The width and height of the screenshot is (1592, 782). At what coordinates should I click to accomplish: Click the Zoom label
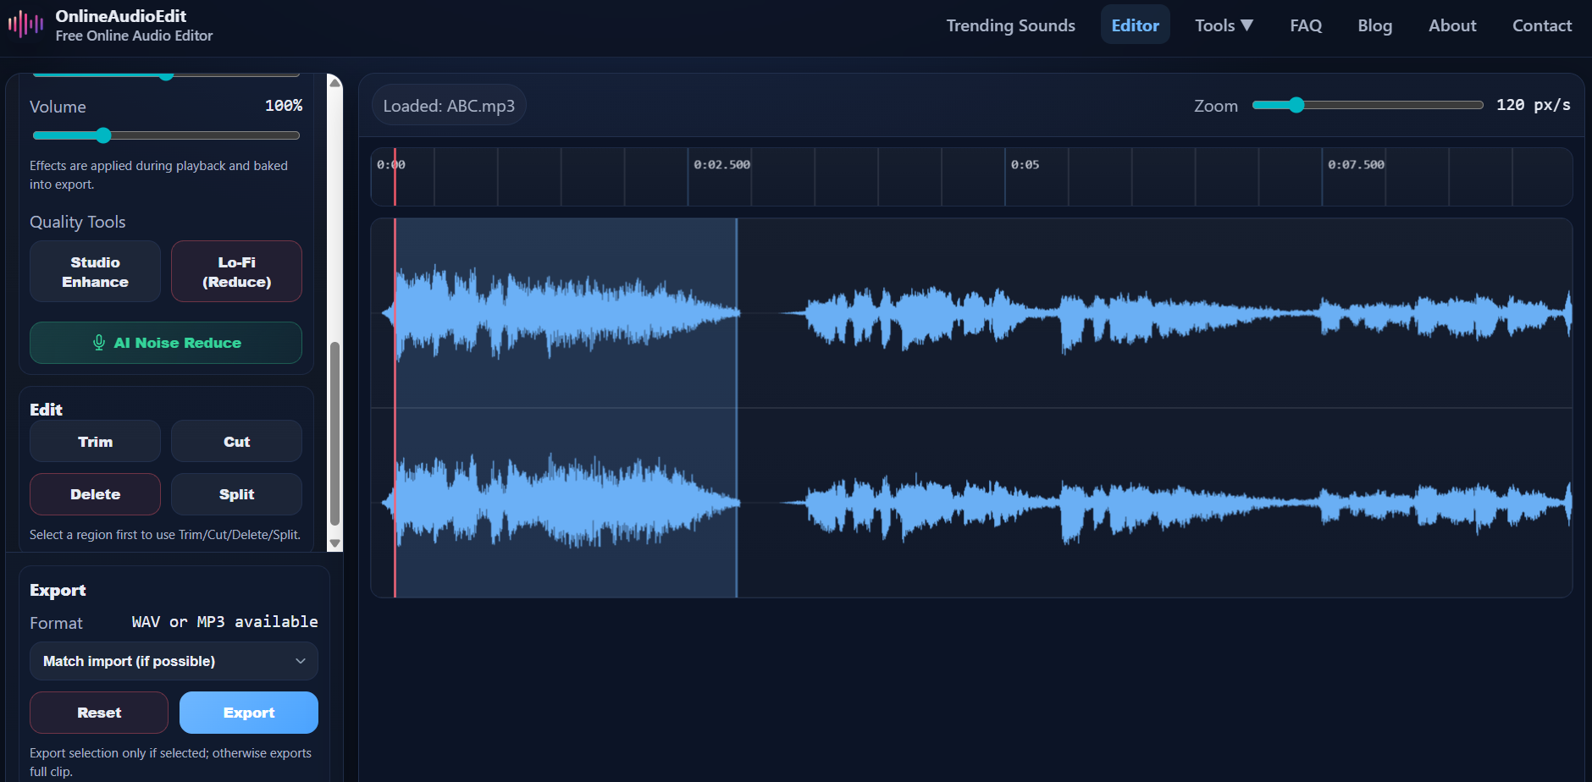[x=1216, y=106]
